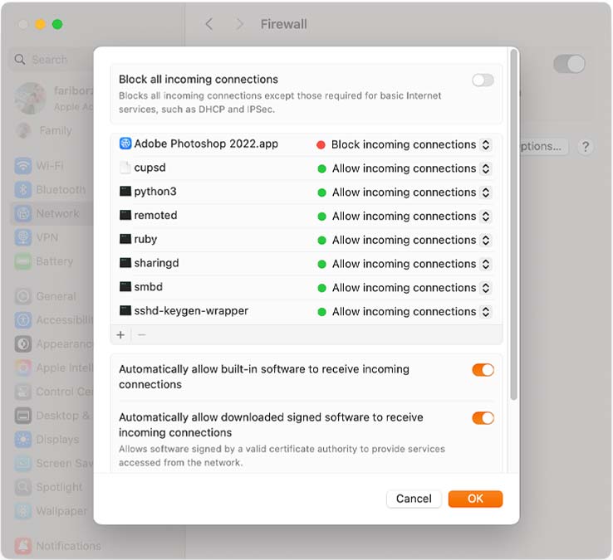
Task: Click the python3 terminal icon
Action: click(125, 192)
